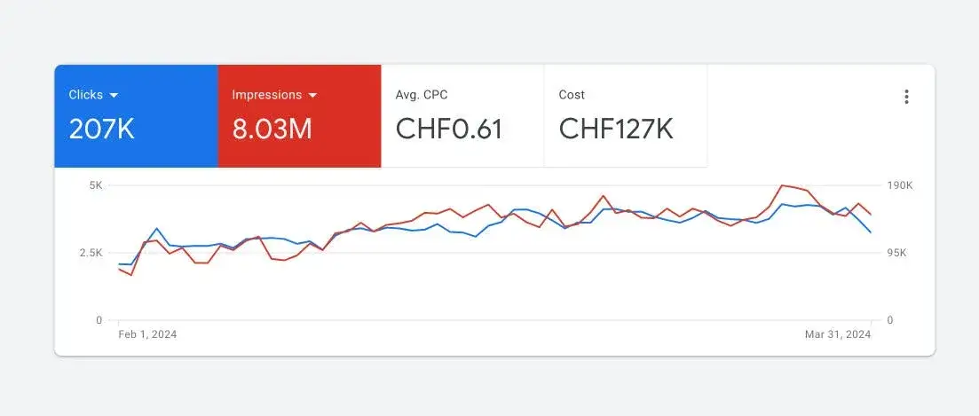Click the 207K clicks value
Viewport: 979px width, 416px height.
101,130
